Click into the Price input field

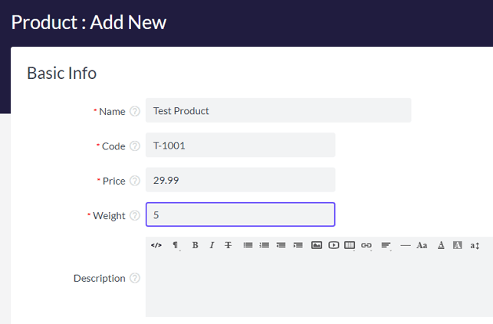coord(240,180)
